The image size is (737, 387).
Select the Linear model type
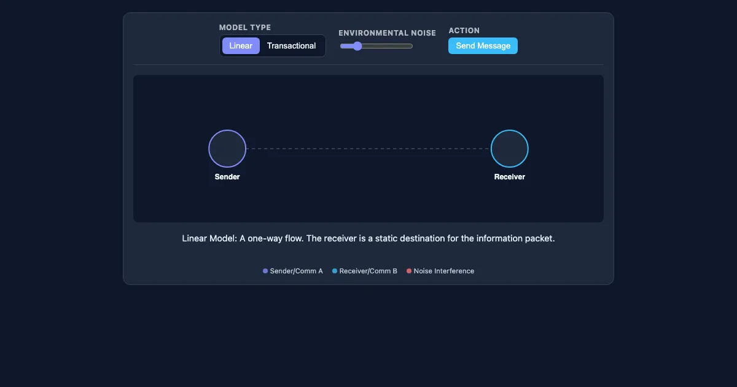[241, 45]
